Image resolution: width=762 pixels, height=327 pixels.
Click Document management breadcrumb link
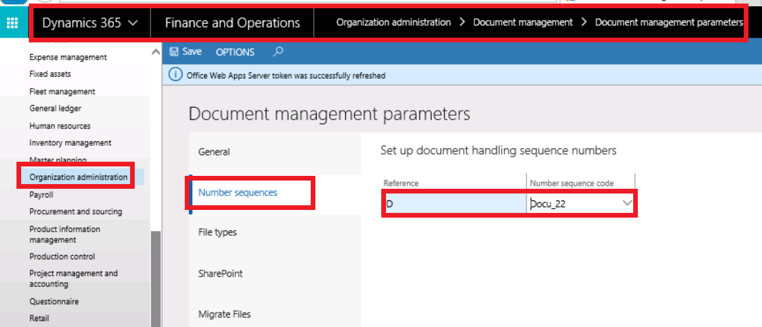[x=523, y=22]
